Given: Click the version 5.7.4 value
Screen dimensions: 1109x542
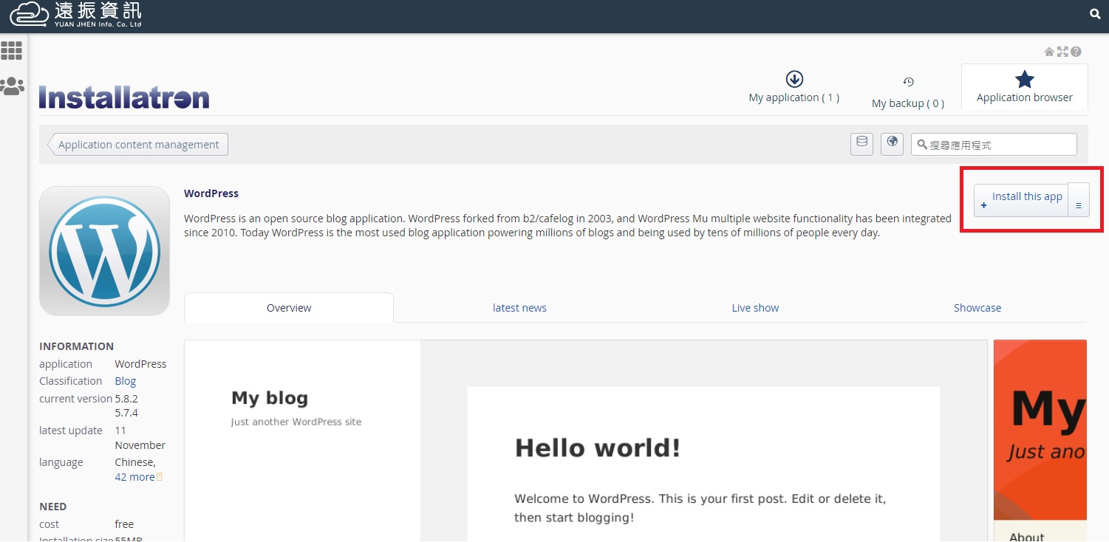Looking at the screenshot, I should click(x=126, y=413).
